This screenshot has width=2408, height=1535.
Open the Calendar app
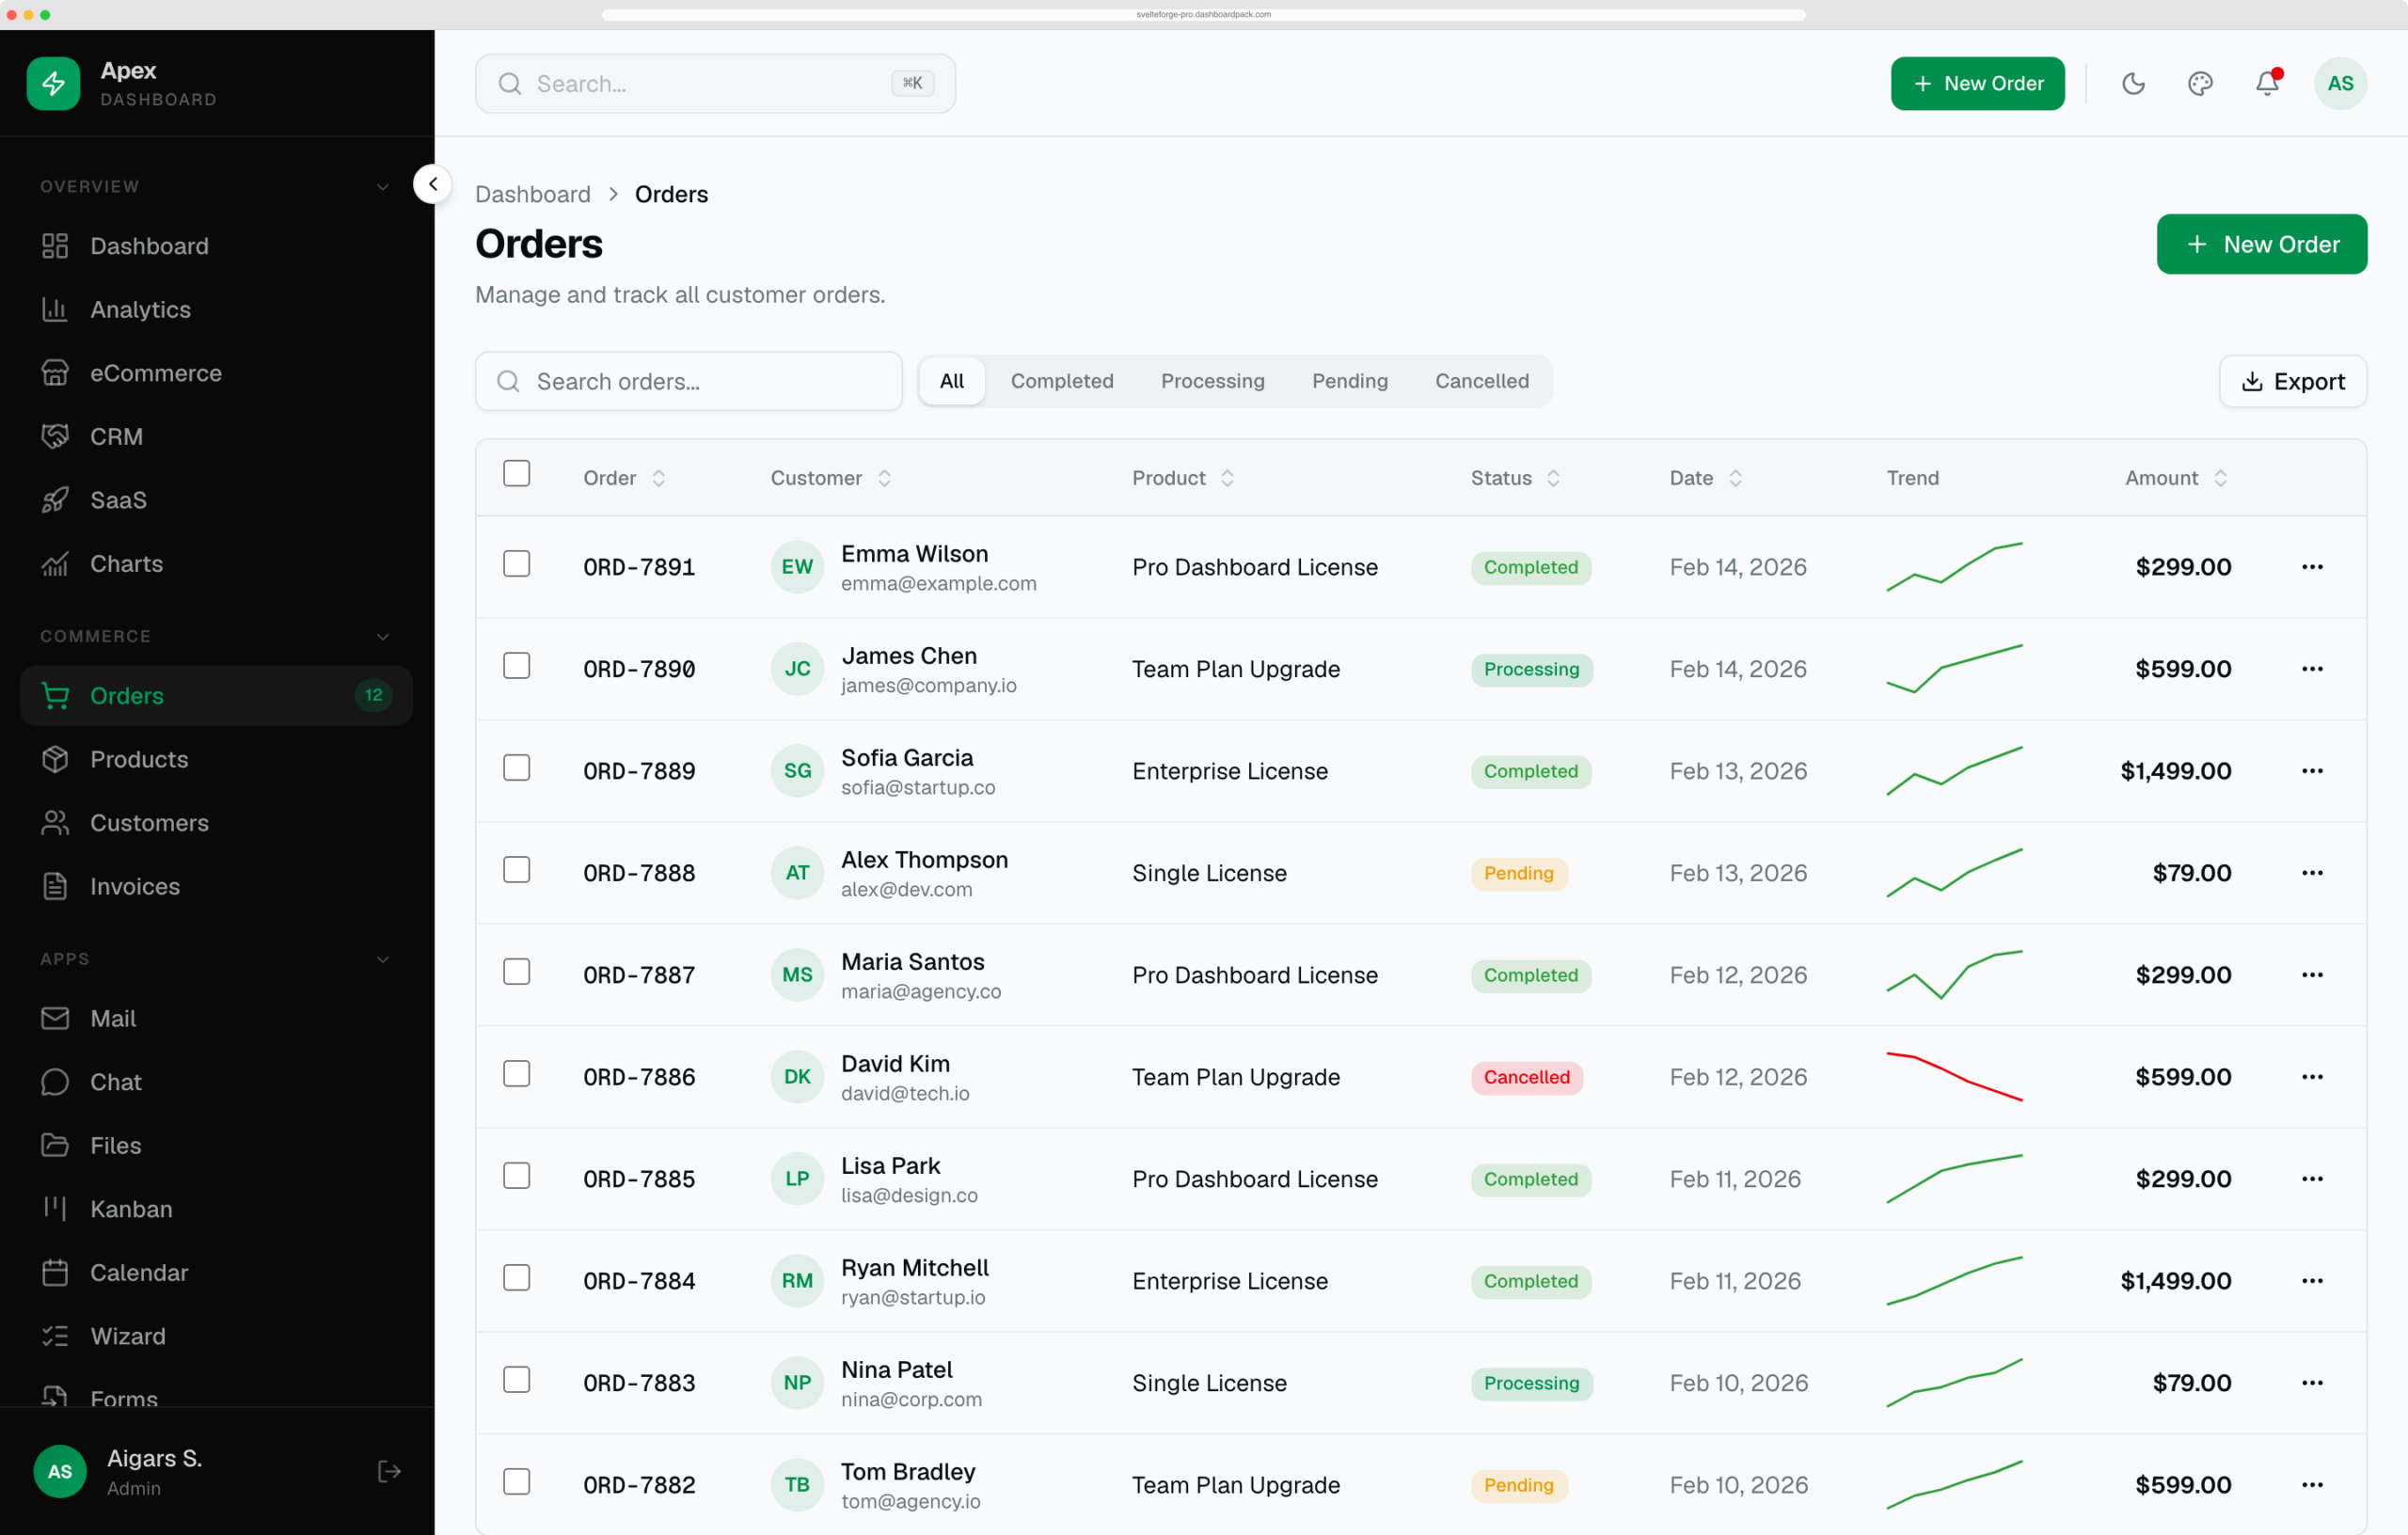click(216, 1273)
